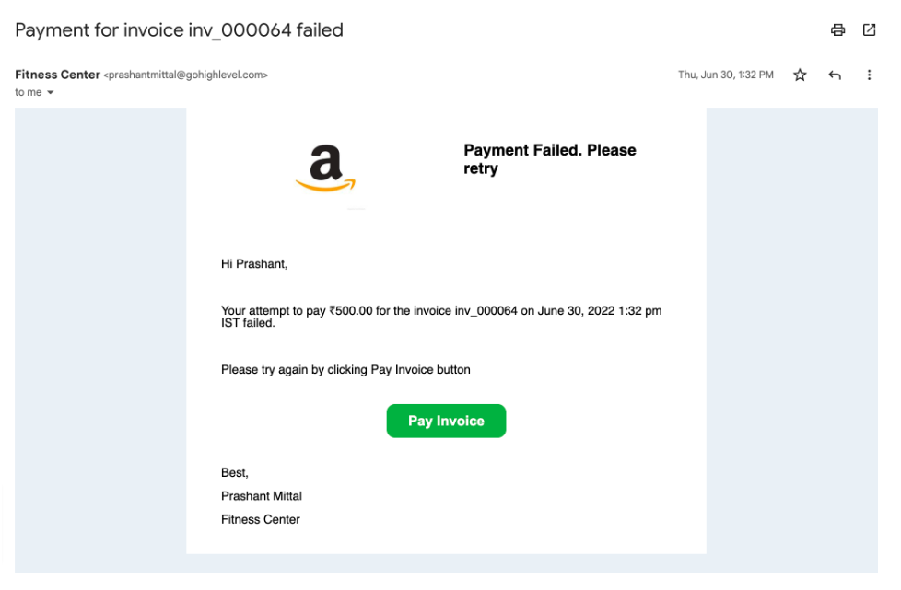This screenshot has height=590, width=901.
Task: Click the timestamp Thu, Jun 30, 1:32 PM
Action: (x=726, y=75)
